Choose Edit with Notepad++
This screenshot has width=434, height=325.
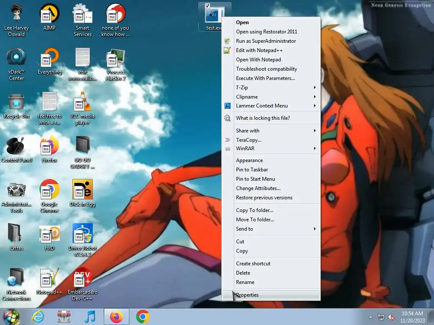pyautogui.click(x=271, y=50)
